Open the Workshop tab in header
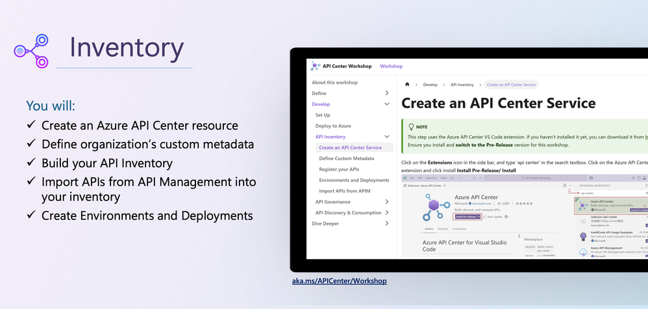This screenshot has height=309, width=648. pos(392,66)
